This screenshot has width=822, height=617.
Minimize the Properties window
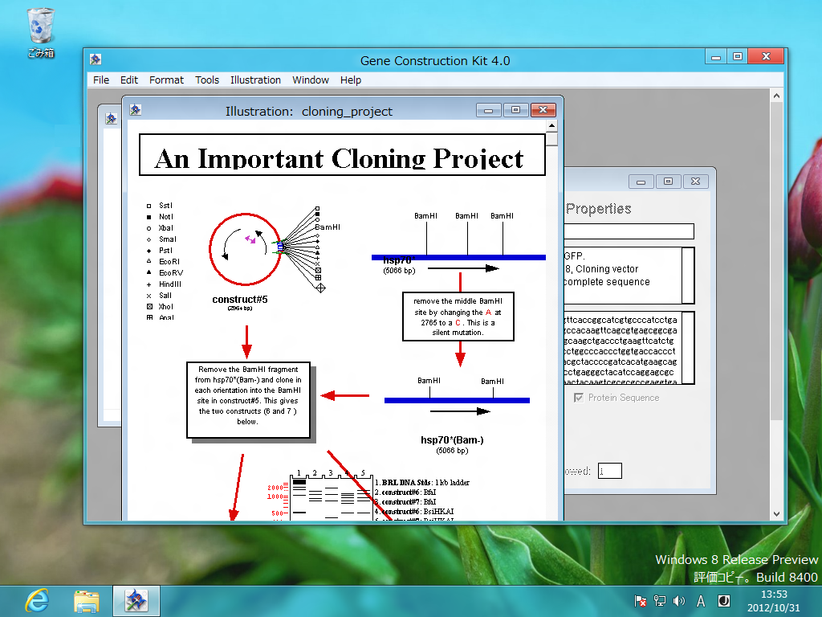point(641,182)
